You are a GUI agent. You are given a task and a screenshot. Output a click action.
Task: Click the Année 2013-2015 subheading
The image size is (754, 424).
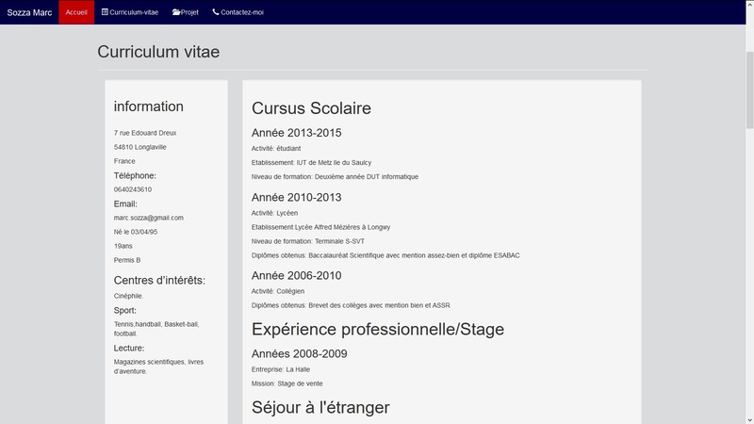coord(296,133)
